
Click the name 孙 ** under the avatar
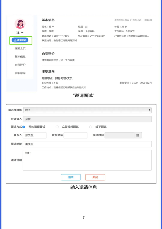(x=20, y=33)
